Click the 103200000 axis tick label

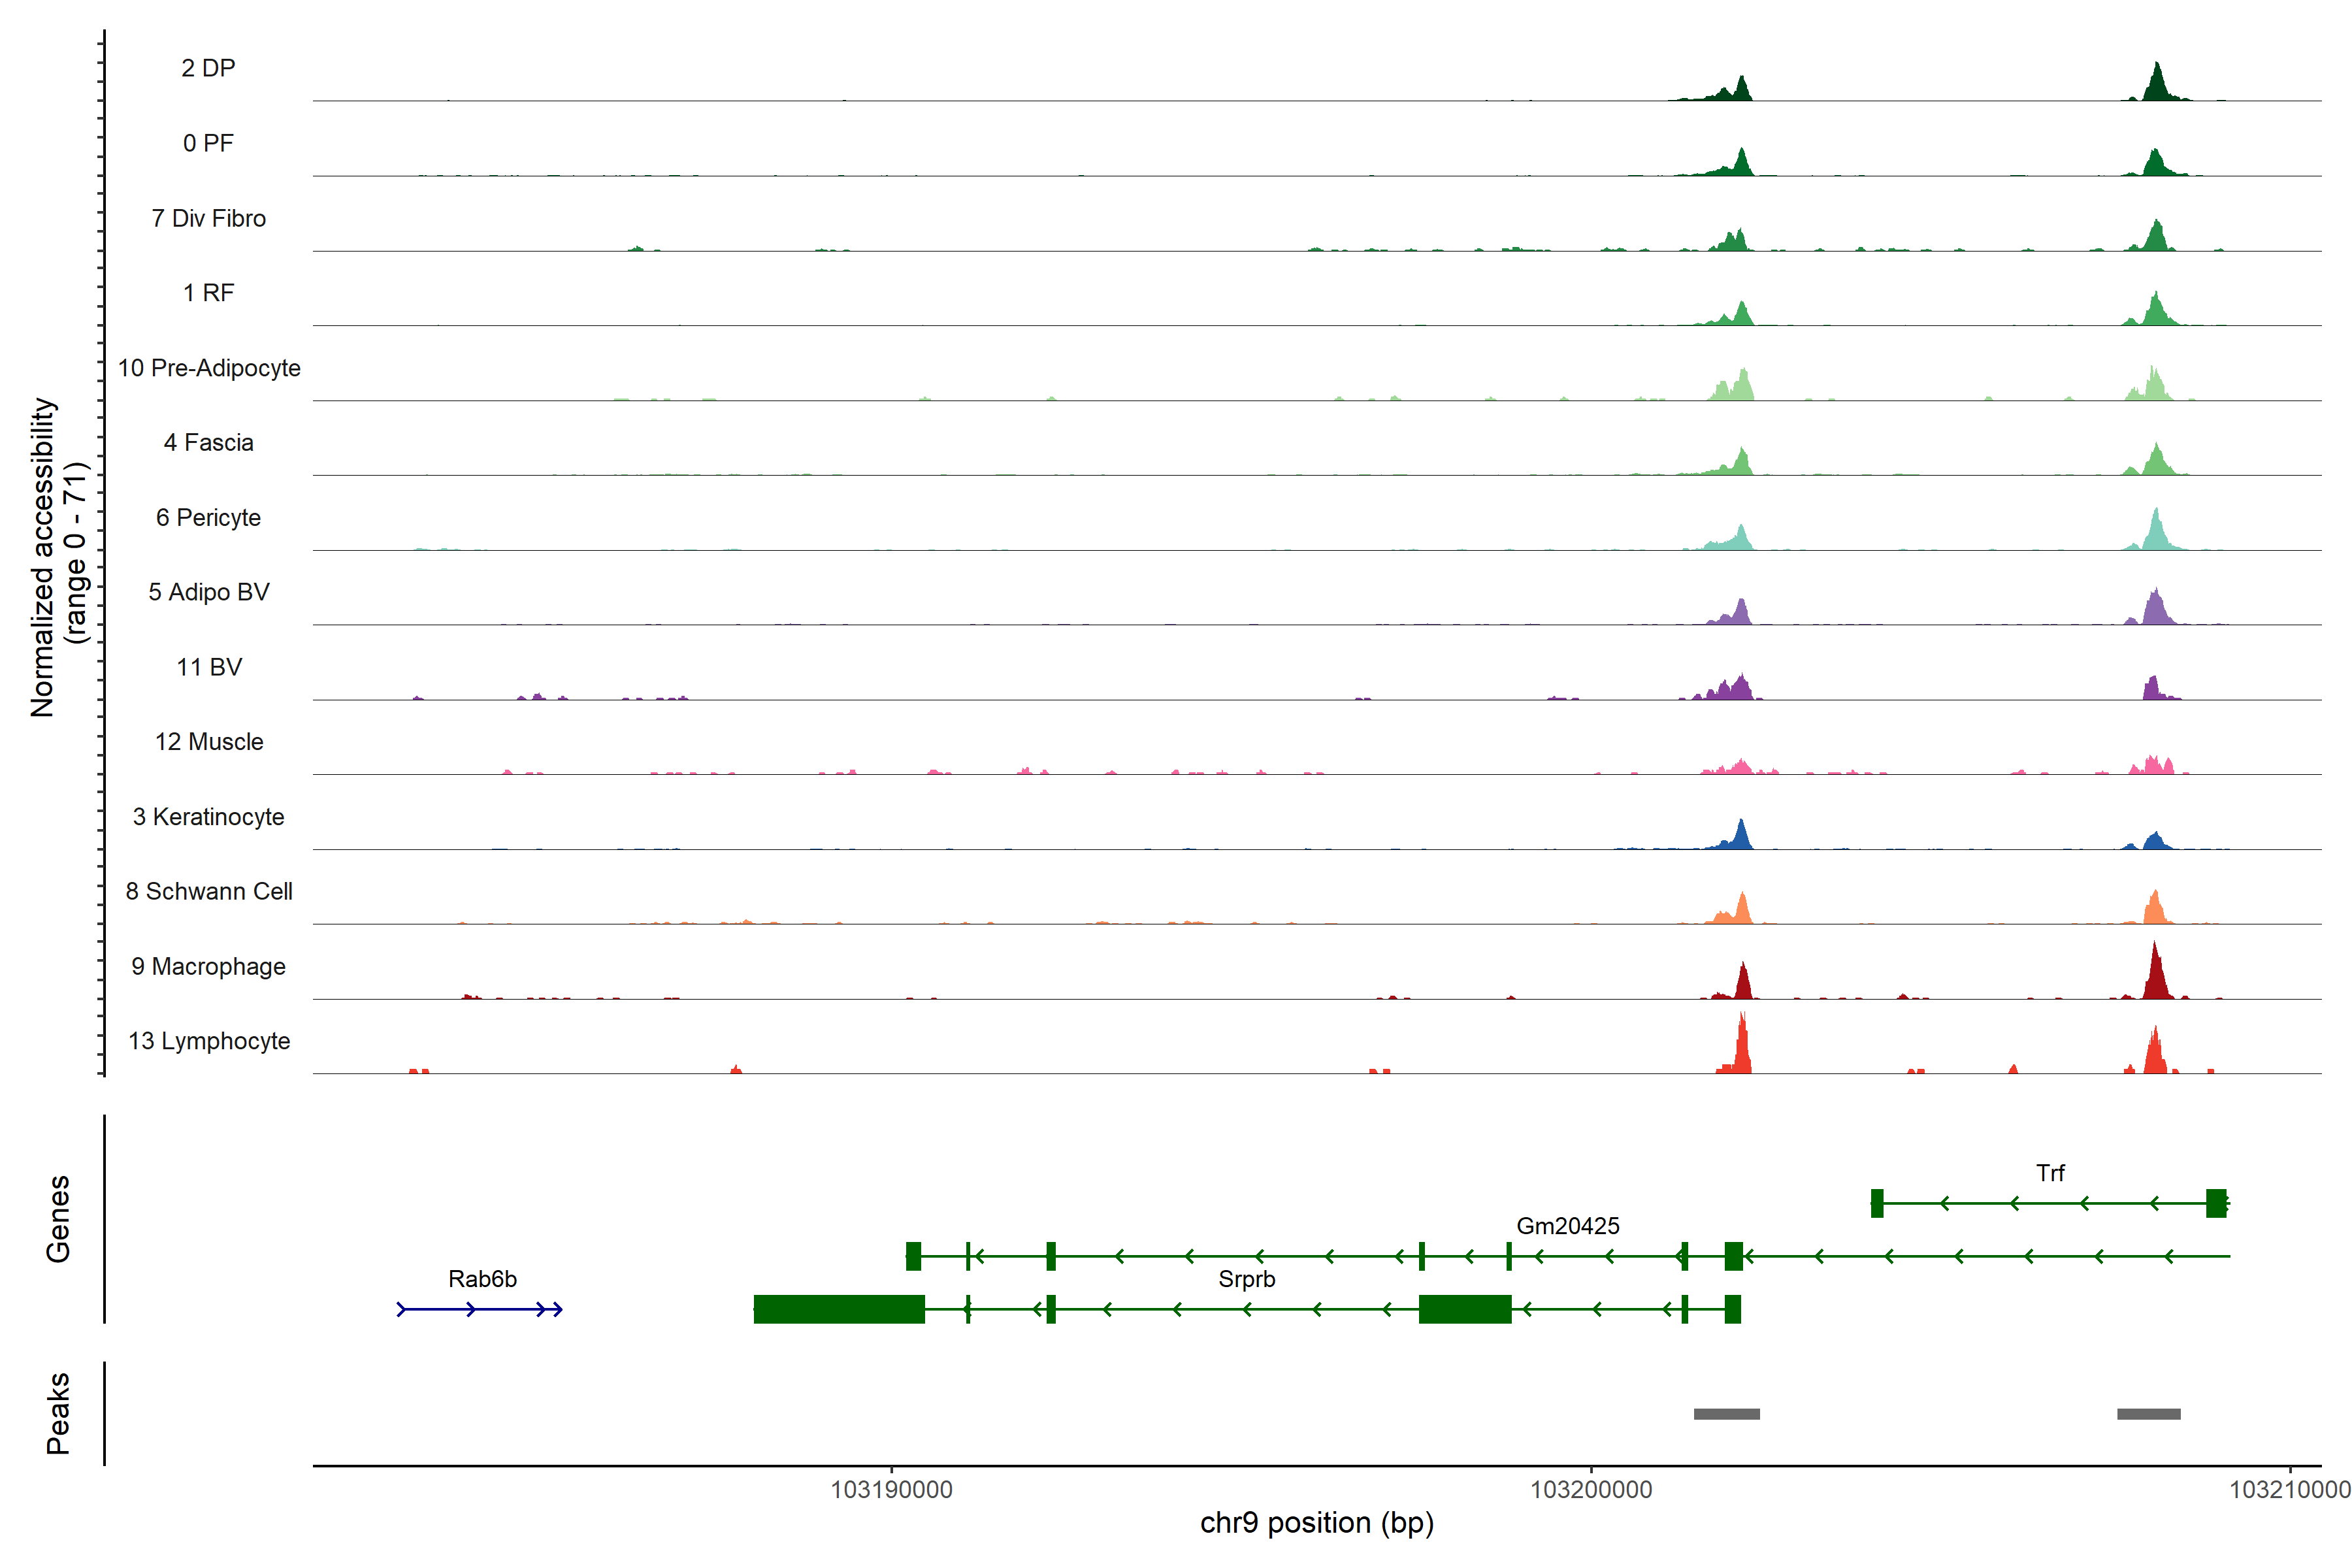coord(1590,1490)
